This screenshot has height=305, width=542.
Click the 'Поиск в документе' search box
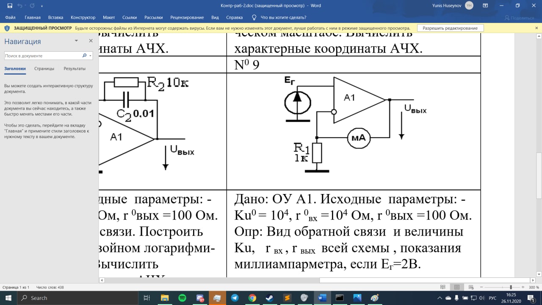click(x=43, y=55)
